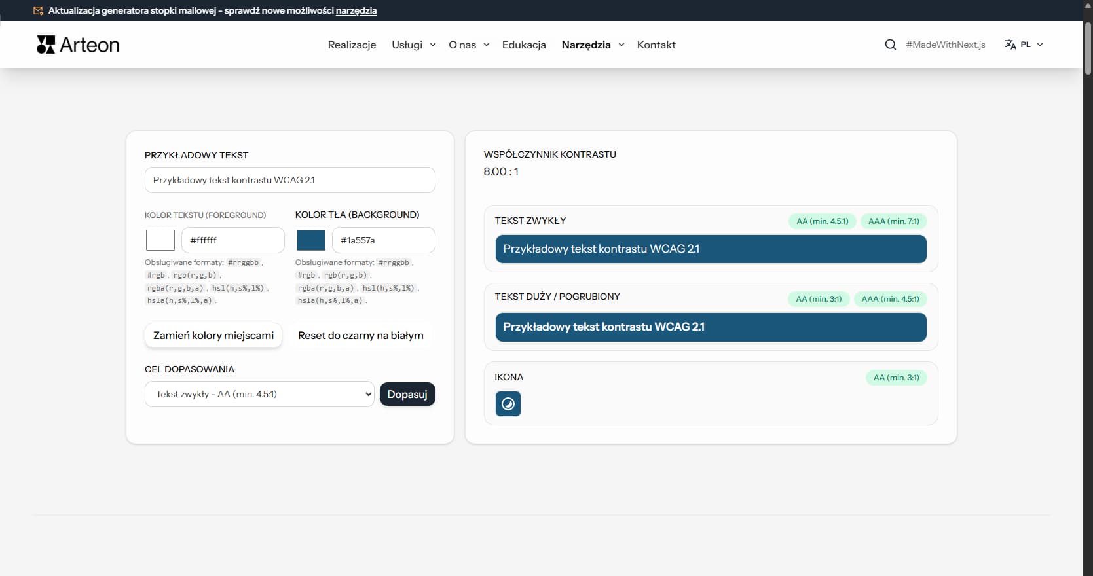This screenshot has height=576, width=1093.
Task: Go to Realizacje page
Action: tap(352, 45)
